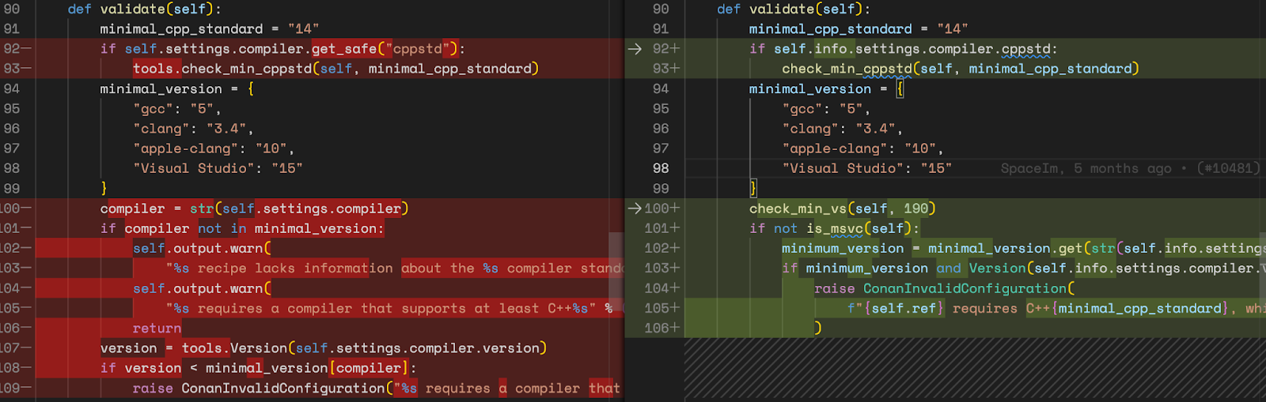Screen dimensions: 1266x402
Task: Click "Visual Studio": "15" entry in right pane
Action: [x=867, y=168]
